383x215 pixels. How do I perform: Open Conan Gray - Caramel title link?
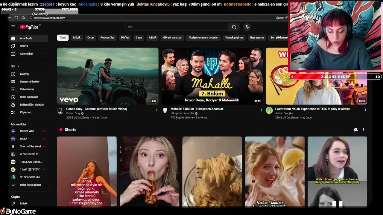[x=97, y=109]
